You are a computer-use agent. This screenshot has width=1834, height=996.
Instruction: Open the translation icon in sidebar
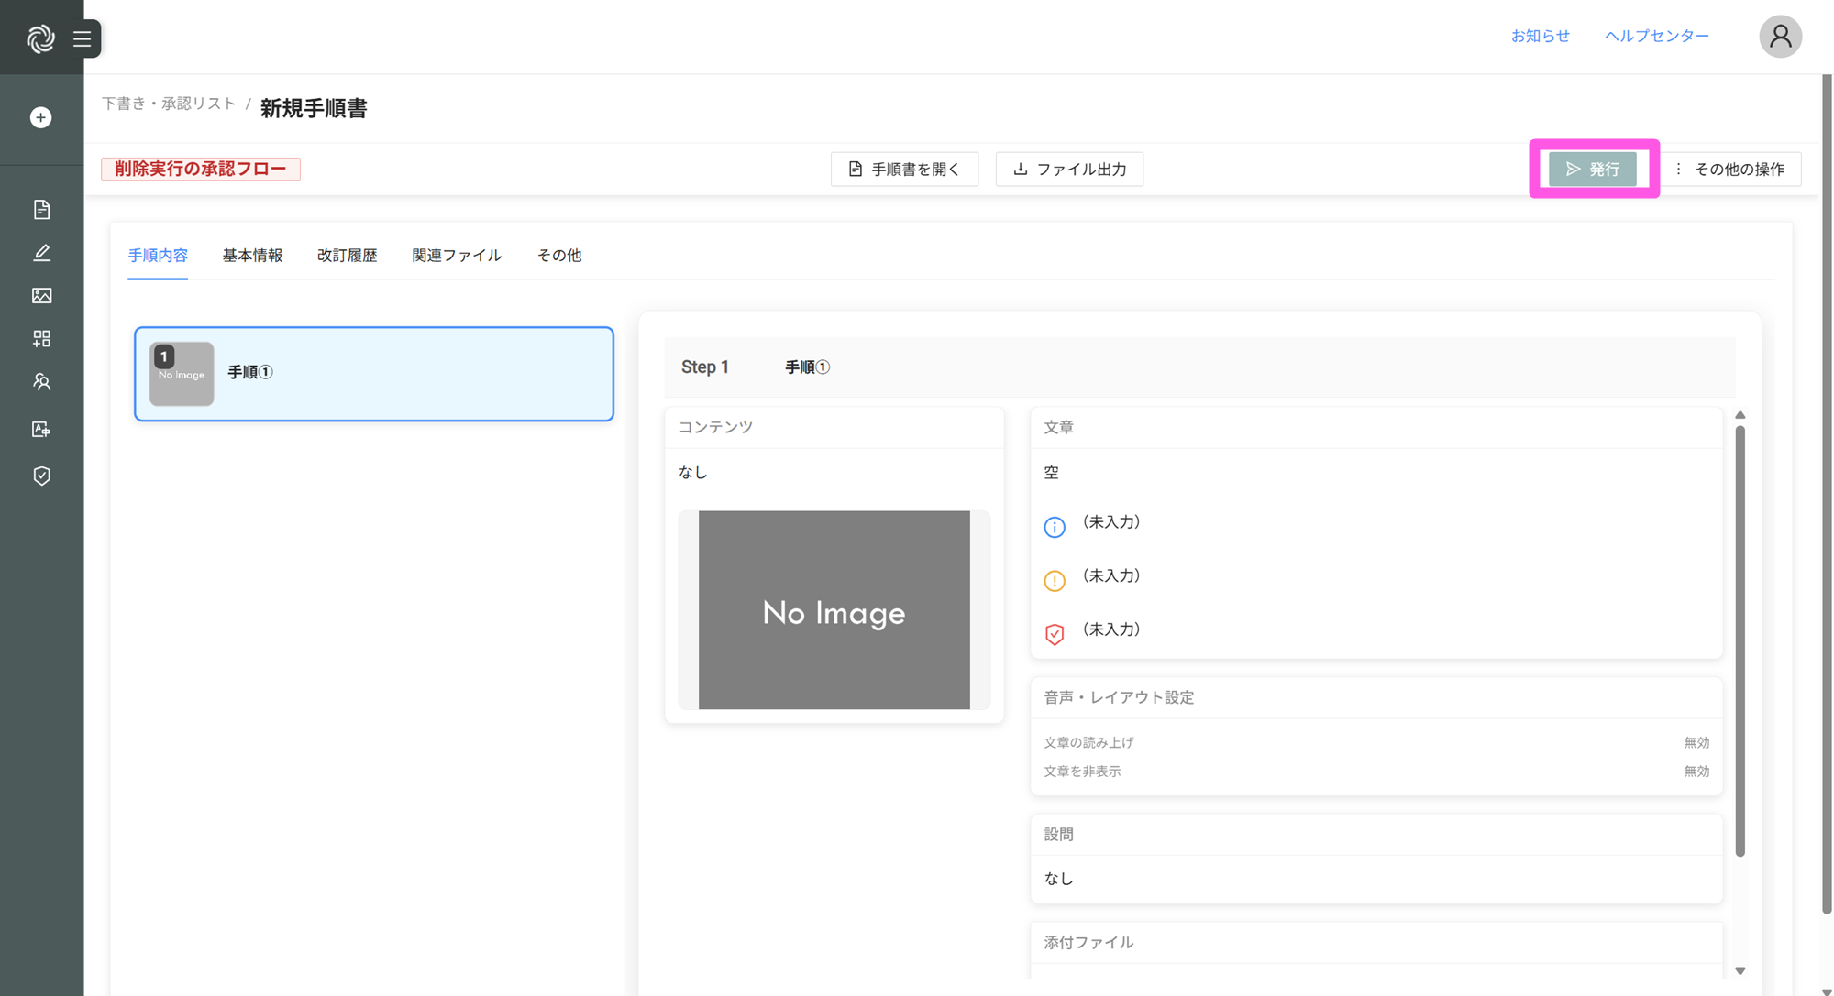tap(41, 429)
